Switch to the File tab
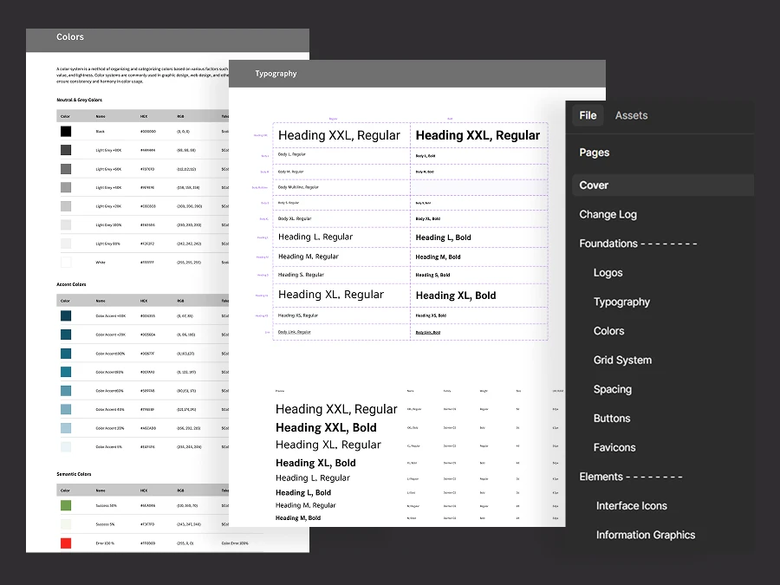This screenshot has height=585, width=780. [588, 115]
